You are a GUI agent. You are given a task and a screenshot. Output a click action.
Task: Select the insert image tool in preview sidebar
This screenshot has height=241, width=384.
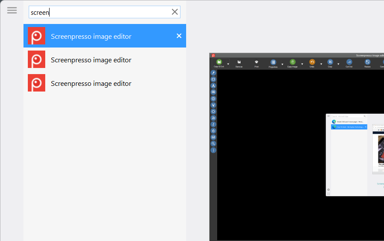[x=213, y=137]
